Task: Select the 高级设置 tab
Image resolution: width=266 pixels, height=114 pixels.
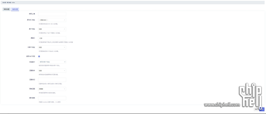Action: pyautogui.click(x=15, y=9)
